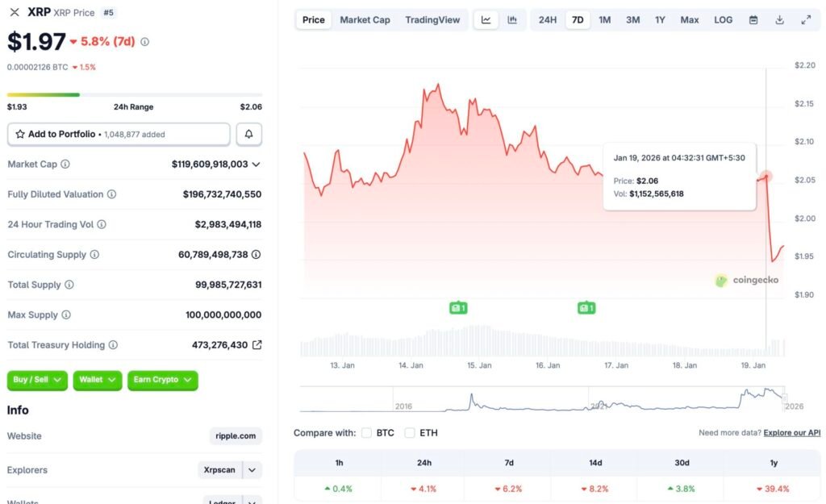Image resolution: width=826 pixels, height=504 pixels.
Task: Select the 1Y timeframe tab
Action: pos(660,19)
